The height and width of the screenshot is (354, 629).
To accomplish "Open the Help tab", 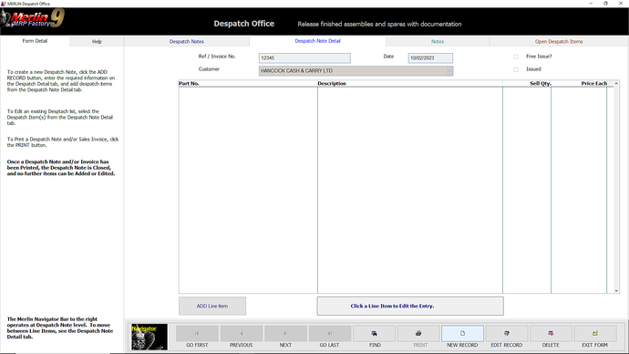I will click(97, 41).
